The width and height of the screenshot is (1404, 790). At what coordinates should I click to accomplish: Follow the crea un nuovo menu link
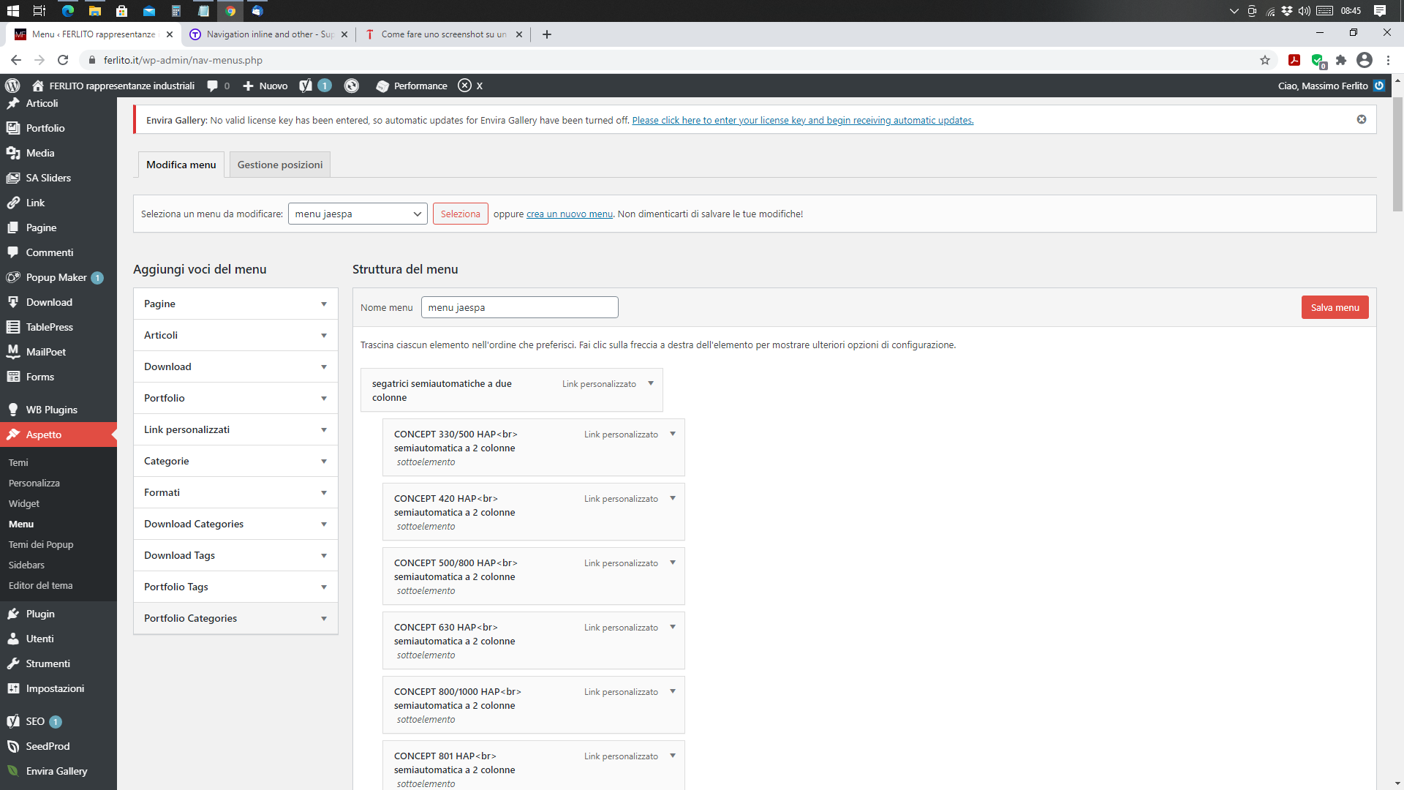[570, 214]
